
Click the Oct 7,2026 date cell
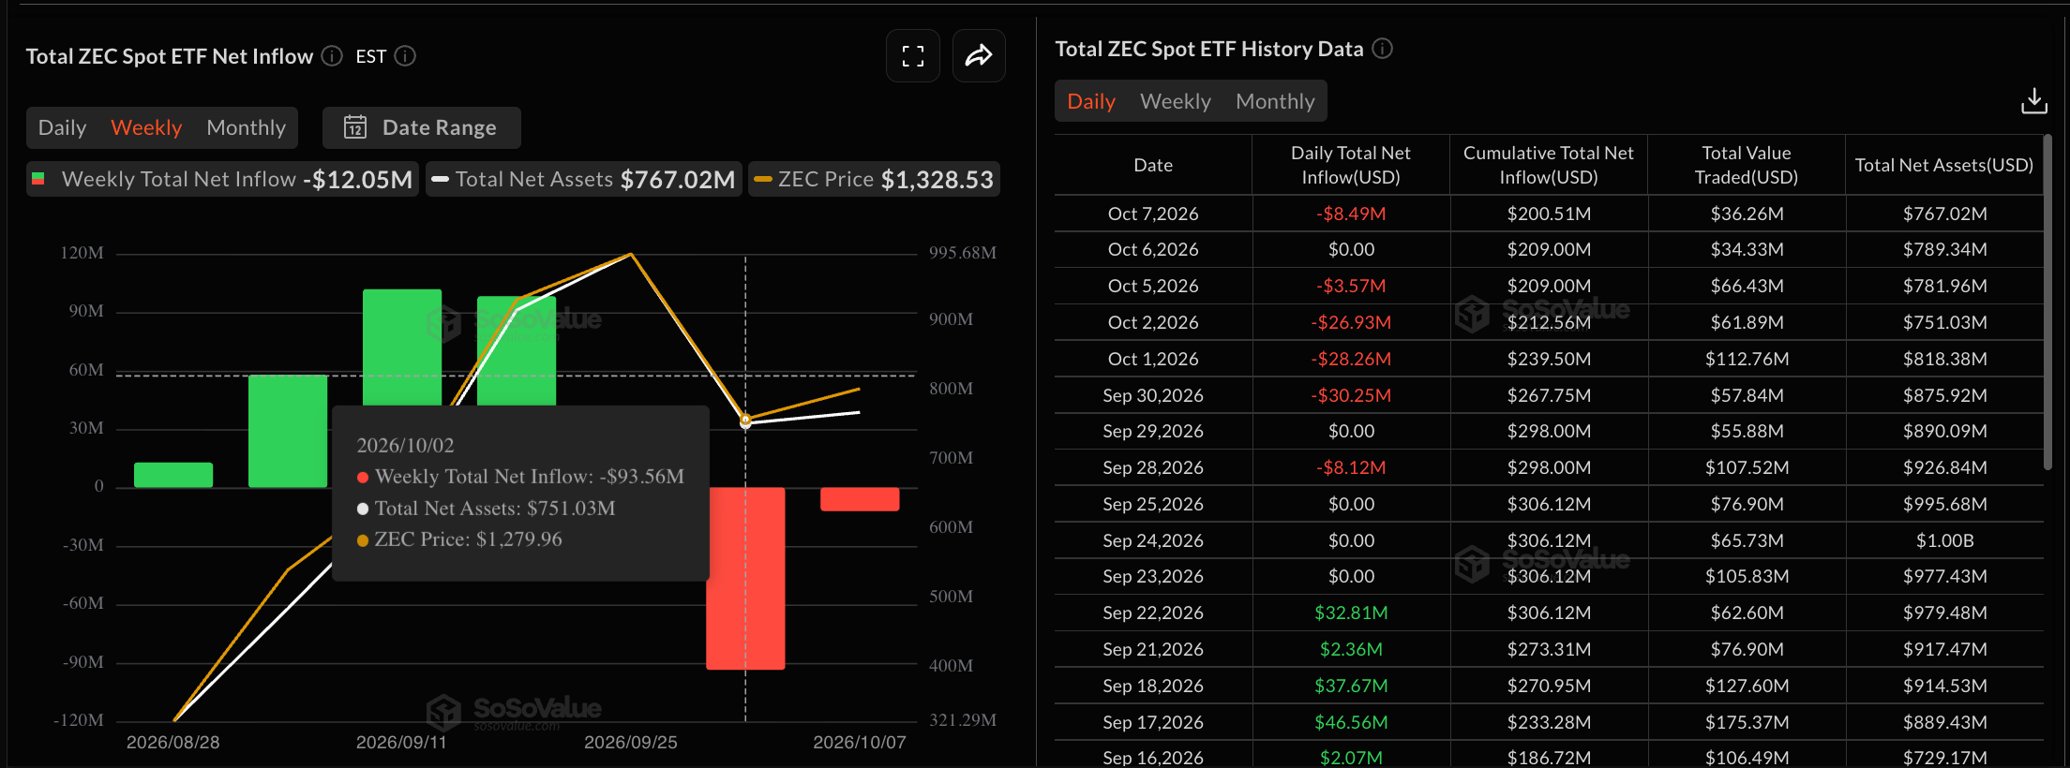click(1153, 214)
